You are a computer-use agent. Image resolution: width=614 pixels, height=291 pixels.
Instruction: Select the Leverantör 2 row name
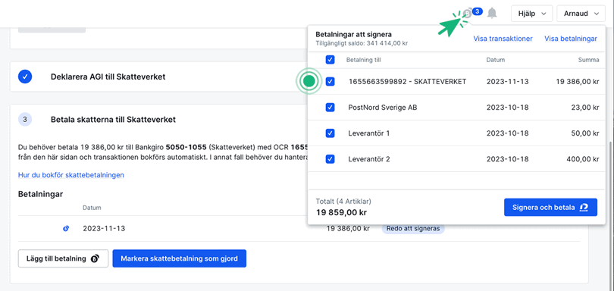(x=369, y=159)
